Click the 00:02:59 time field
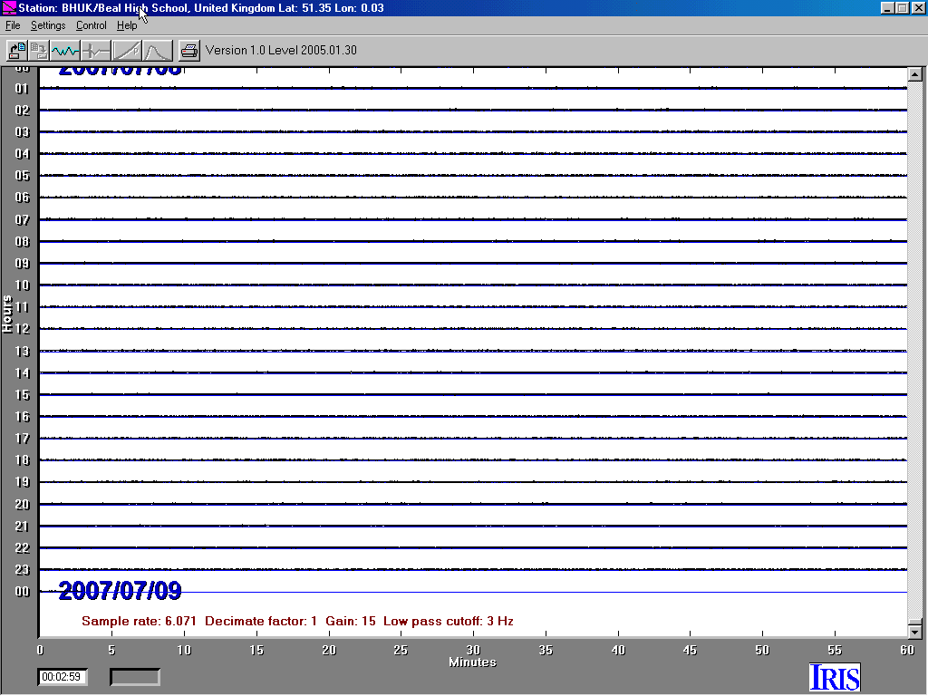Screen dimensions: 928x696 click(63, 677)
